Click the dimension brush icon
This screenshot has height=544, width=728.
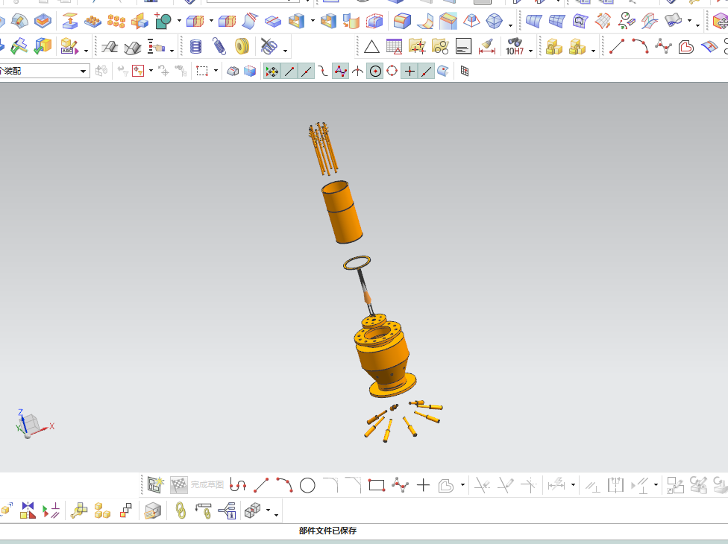tap(486, 46)
